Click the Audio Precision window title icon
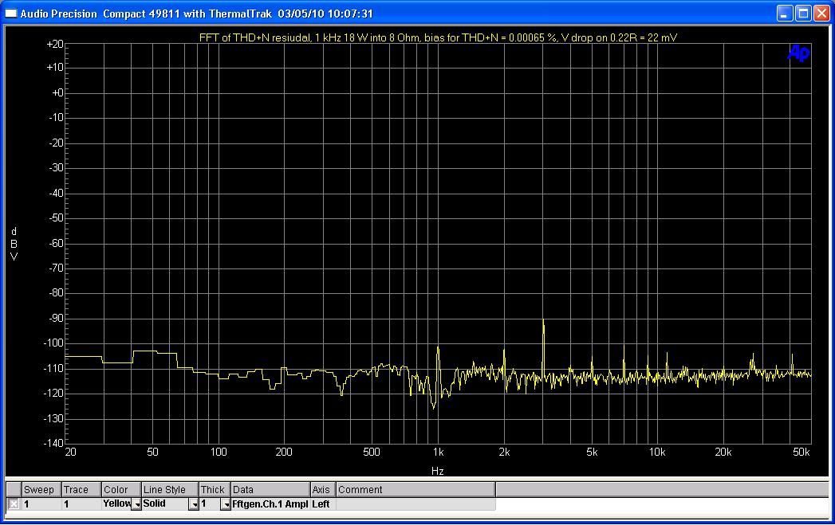Viewport: 835px width, 525px height. pyautogui.click(x=11, y=14)
